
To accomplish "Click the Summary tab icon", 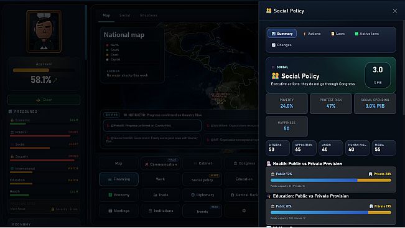I will pos(274,34).
